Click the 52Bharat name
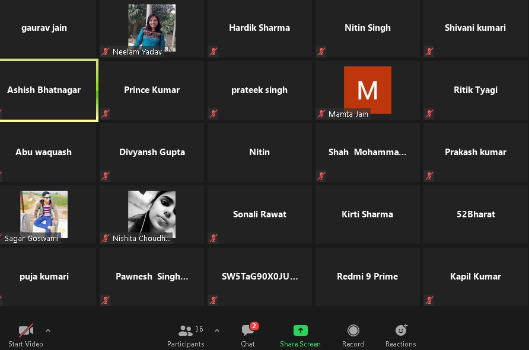The width and height of the screenshot is (529, 350). 476,214
